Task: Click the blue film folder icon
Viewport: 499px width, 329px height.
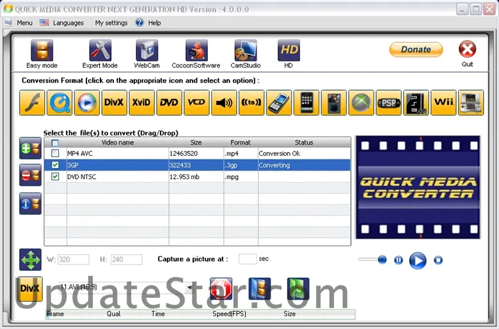Action: tap(259, 289)
